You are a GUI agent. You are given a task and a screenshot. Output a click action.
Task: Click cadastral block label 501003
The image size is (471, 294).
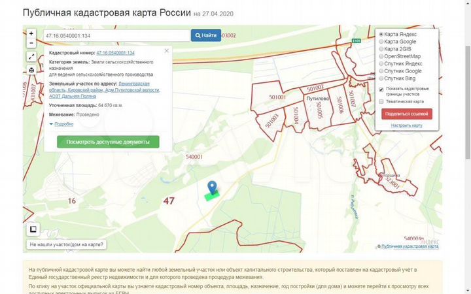[x=272, y=121]
